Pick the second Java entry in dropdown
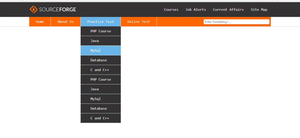The image size is (300, 138). pyautogui.click(x=100, y=89)
